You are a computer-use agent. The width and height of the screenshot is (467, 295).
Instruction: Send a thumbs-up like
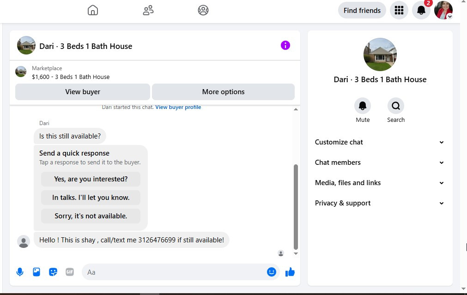(x=290, y=272)
